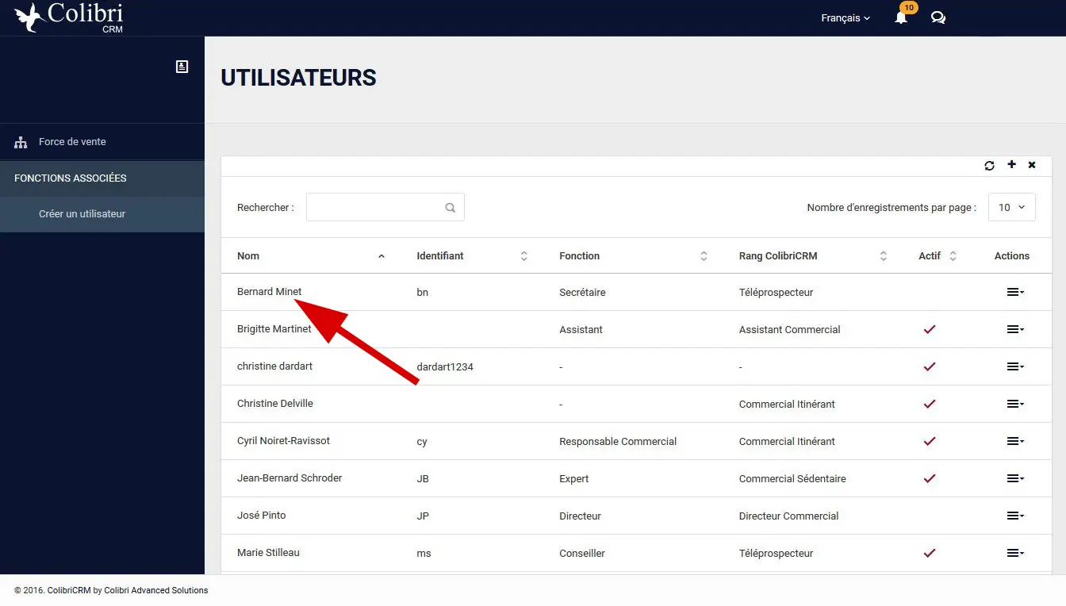Click Directeur Commercial rank cell
This screenshot has width=1066, height=606.
click(x=788, y=516)
